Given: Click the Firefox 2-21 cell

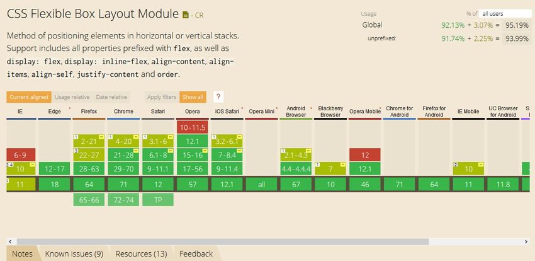Looking at the screenshot, I should click(x=89, y=141).
